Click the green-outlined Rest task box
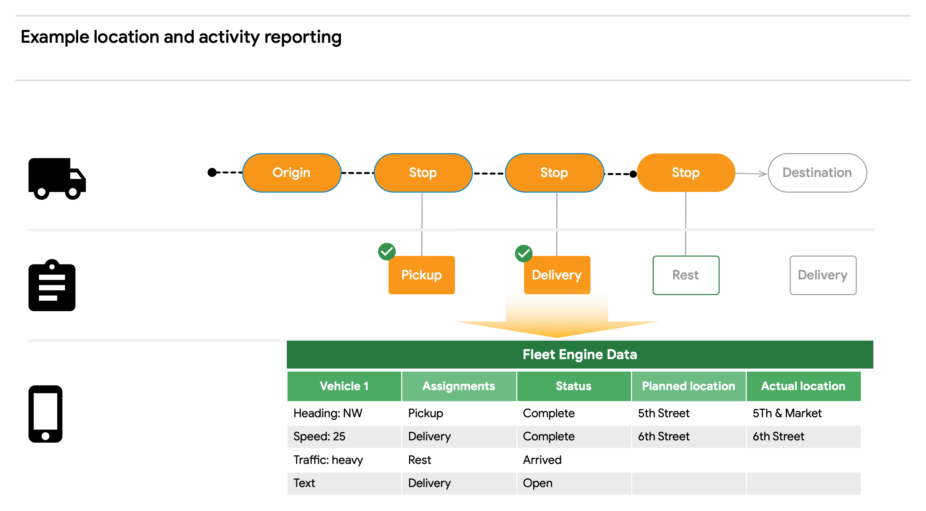The width and height of the screenshot is (926, 511). tap(686, 275)
